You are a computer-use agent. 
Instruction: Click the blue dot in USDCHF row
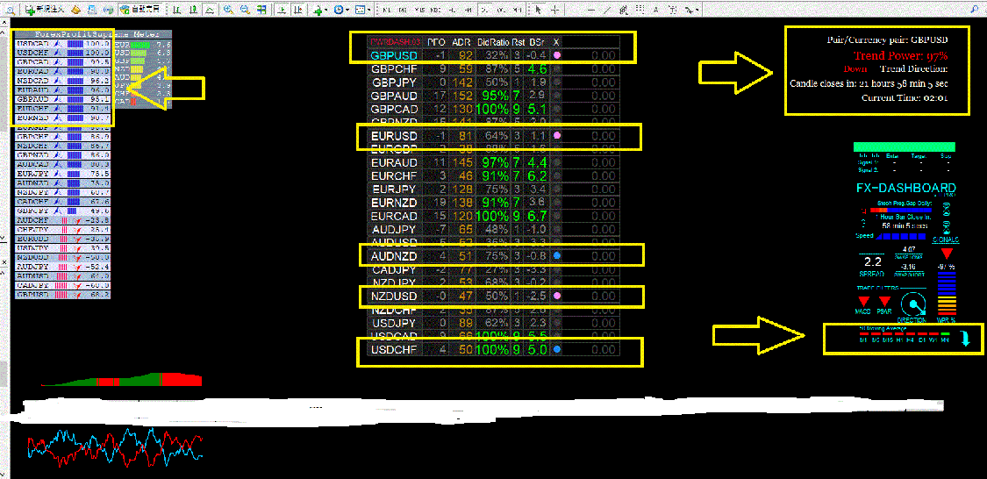coord(556,348)
